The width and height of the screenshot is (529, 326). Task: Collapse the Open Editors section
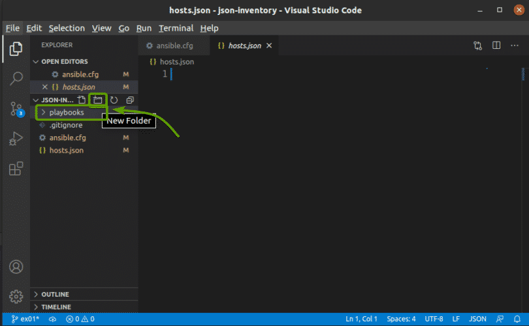tap(84, 62)
